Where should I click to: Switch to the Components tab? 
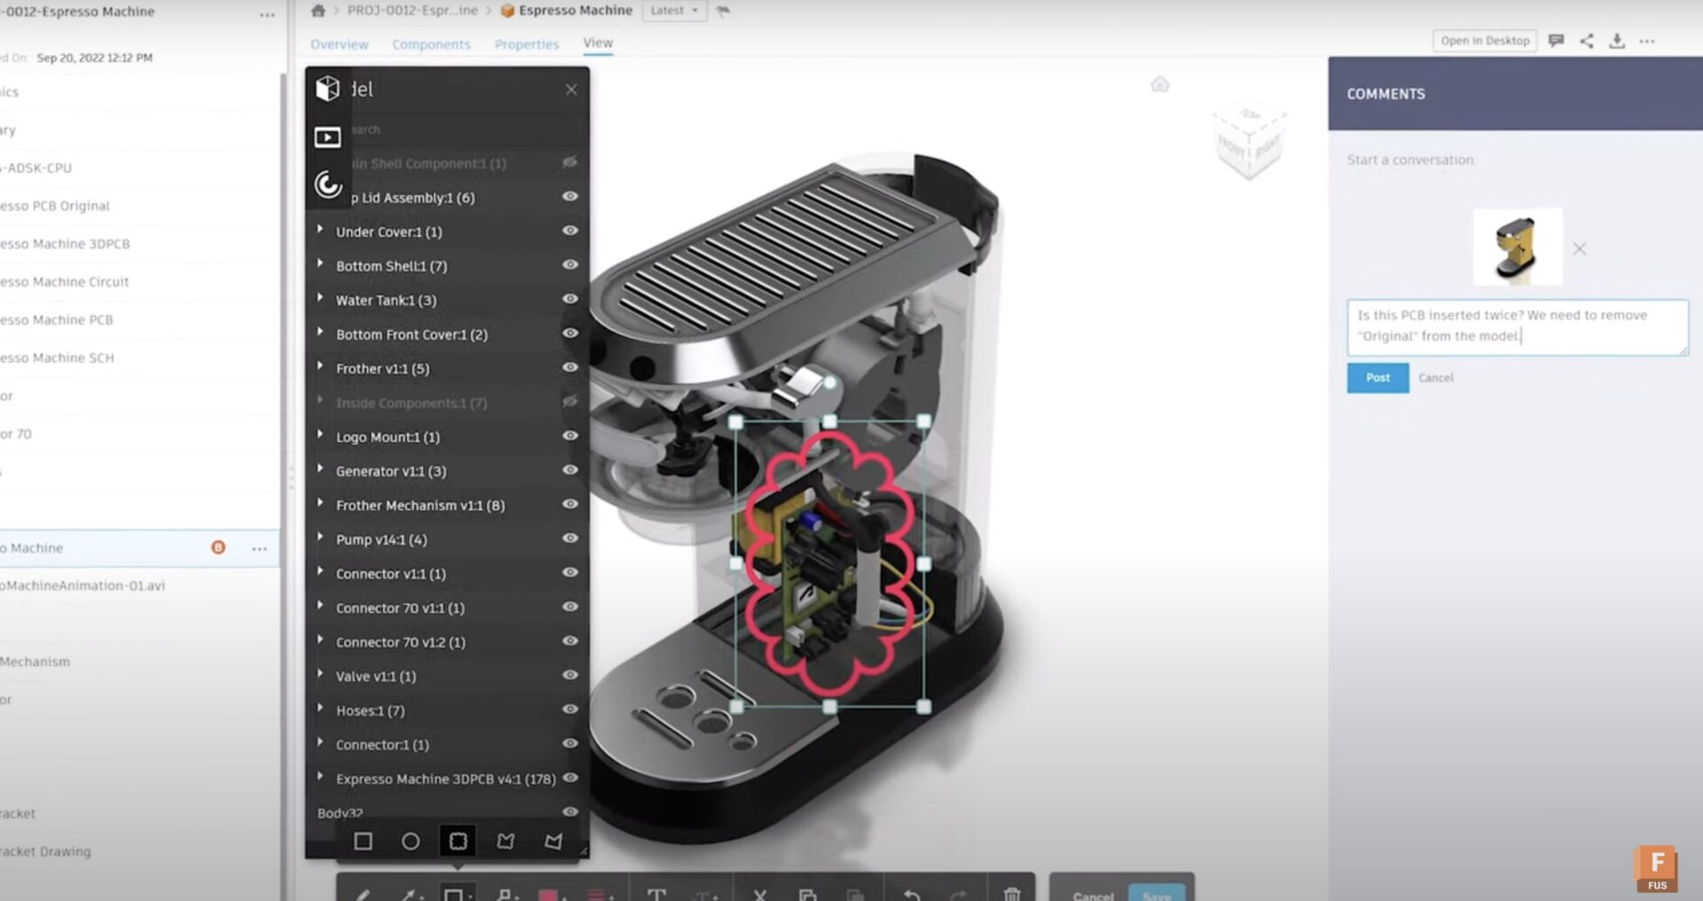pyautogui.click(x=432, y=43)
